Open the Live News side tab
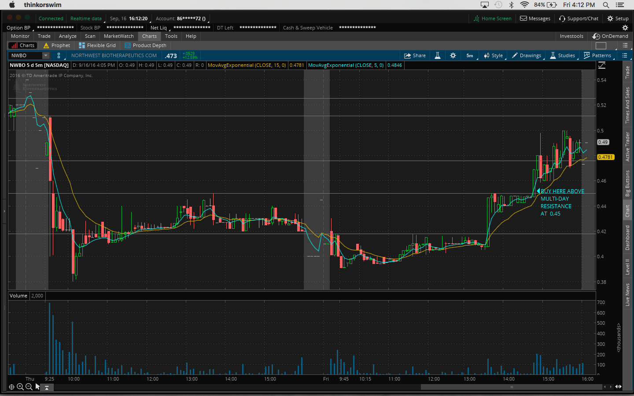 tap(628, 295)
